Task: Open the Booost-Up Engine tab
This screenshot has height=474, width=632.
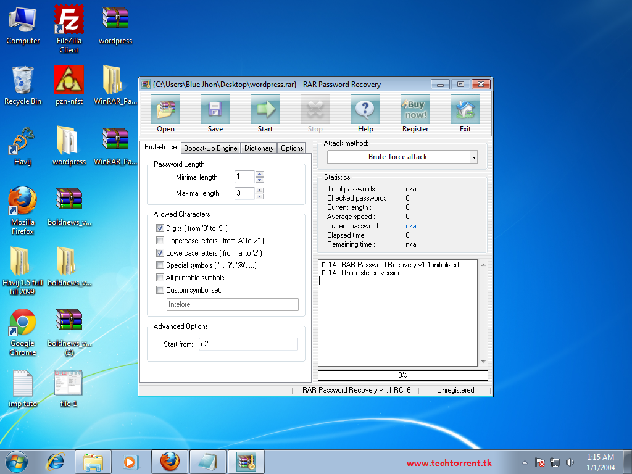Action: (210, 148)
